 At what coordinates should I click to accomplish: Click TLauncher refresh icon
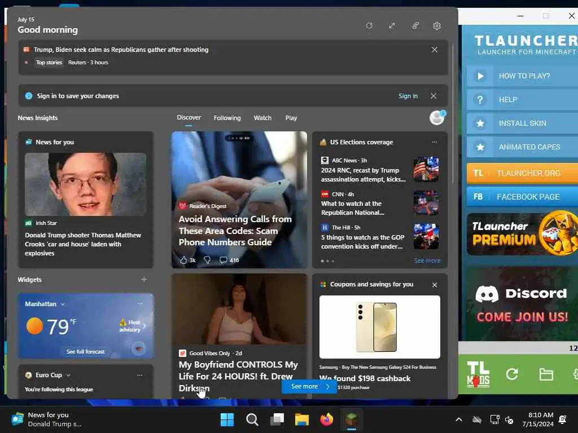(x=512, y=374)
